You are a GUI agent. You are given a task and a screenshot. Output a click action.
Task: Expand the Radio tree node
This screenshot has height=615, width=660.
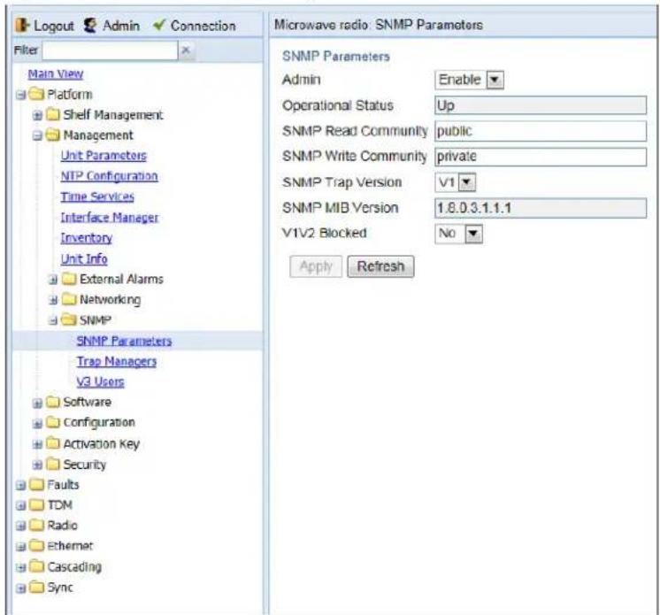tap(21, 527)
